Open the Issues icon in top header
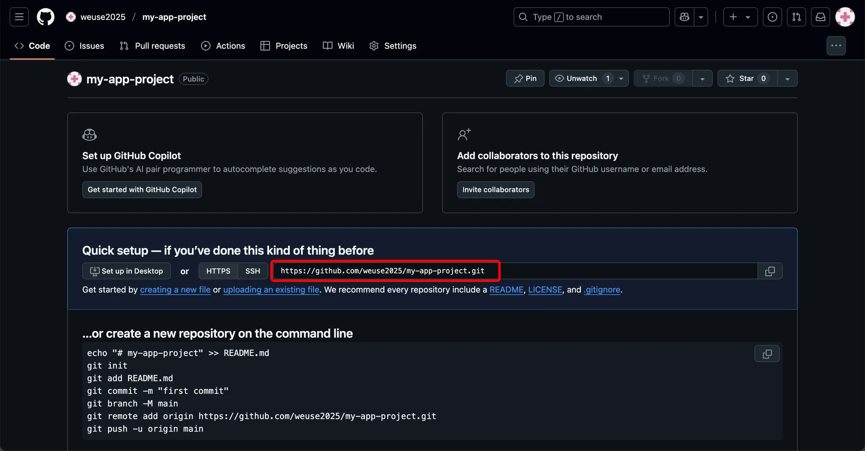This screenshot has height=451, width=865. (773, 17)
